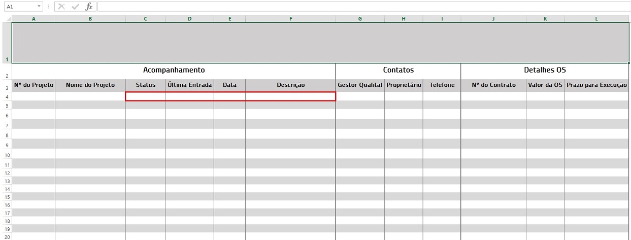Viewport: 631px width, 240px height.
Task: Click the Acompanhamento section heading cell
Action: [x=174, y=71]
